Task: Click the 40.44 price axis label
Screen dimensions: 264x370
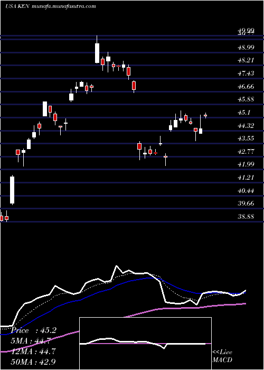Action: (x=247, y=191)
